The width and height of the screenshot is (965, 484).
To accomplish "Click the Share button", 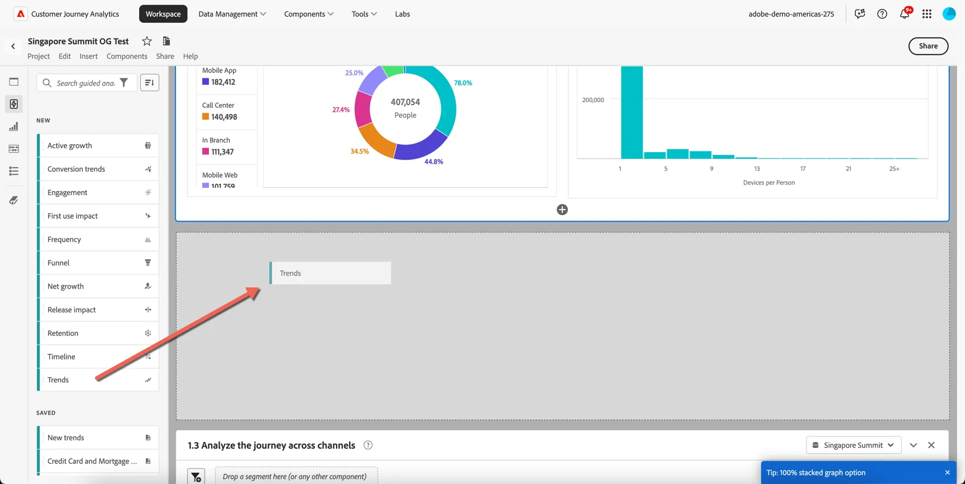I will click(928, 46).
